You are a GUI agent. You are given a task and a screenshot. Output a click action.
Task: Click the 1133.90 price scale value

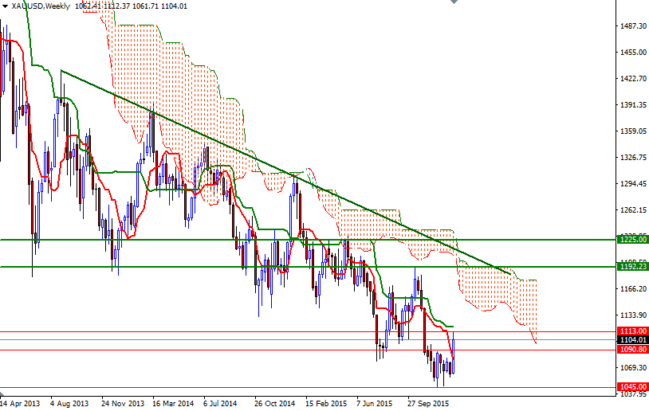pyautogui.click(x=633, y=315)
